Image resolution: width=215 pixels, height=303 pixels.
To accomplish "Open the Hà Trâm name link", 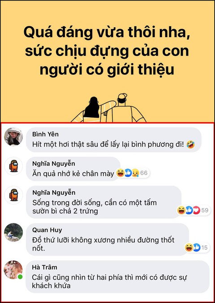I will point(45,268).
